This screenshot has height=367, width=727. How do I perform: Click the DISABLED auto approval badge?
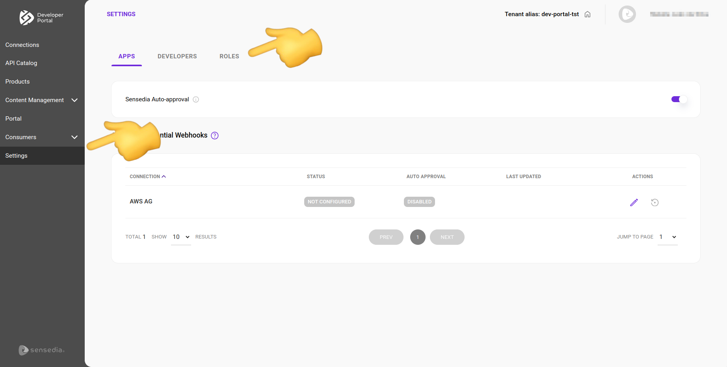point(419,201)
